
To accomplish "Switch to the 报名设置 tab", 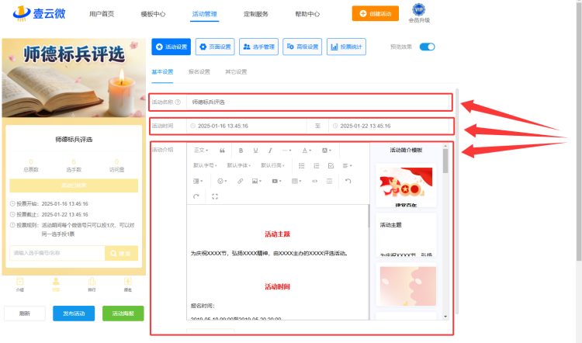I will tap(199, 72).
